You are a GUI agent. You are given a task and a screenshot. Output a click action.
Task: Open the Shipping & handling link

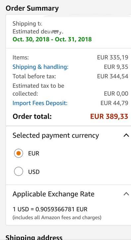point(40,67)
